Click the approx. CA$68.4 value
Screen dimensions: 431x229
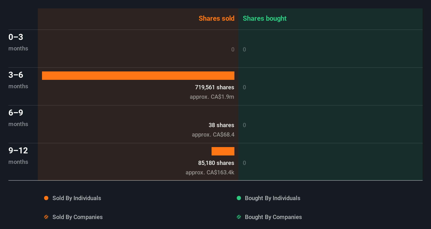tap(213, 134)
